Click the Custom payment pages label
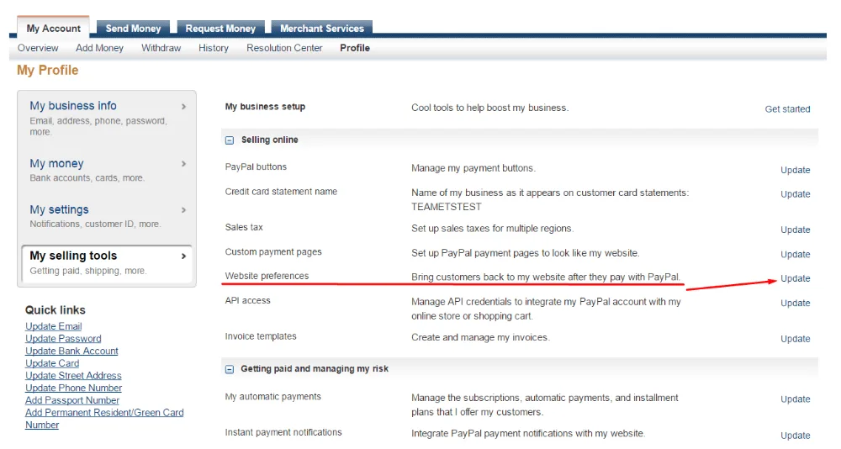Viewport: 841px width, 449px height. point(273,251)
